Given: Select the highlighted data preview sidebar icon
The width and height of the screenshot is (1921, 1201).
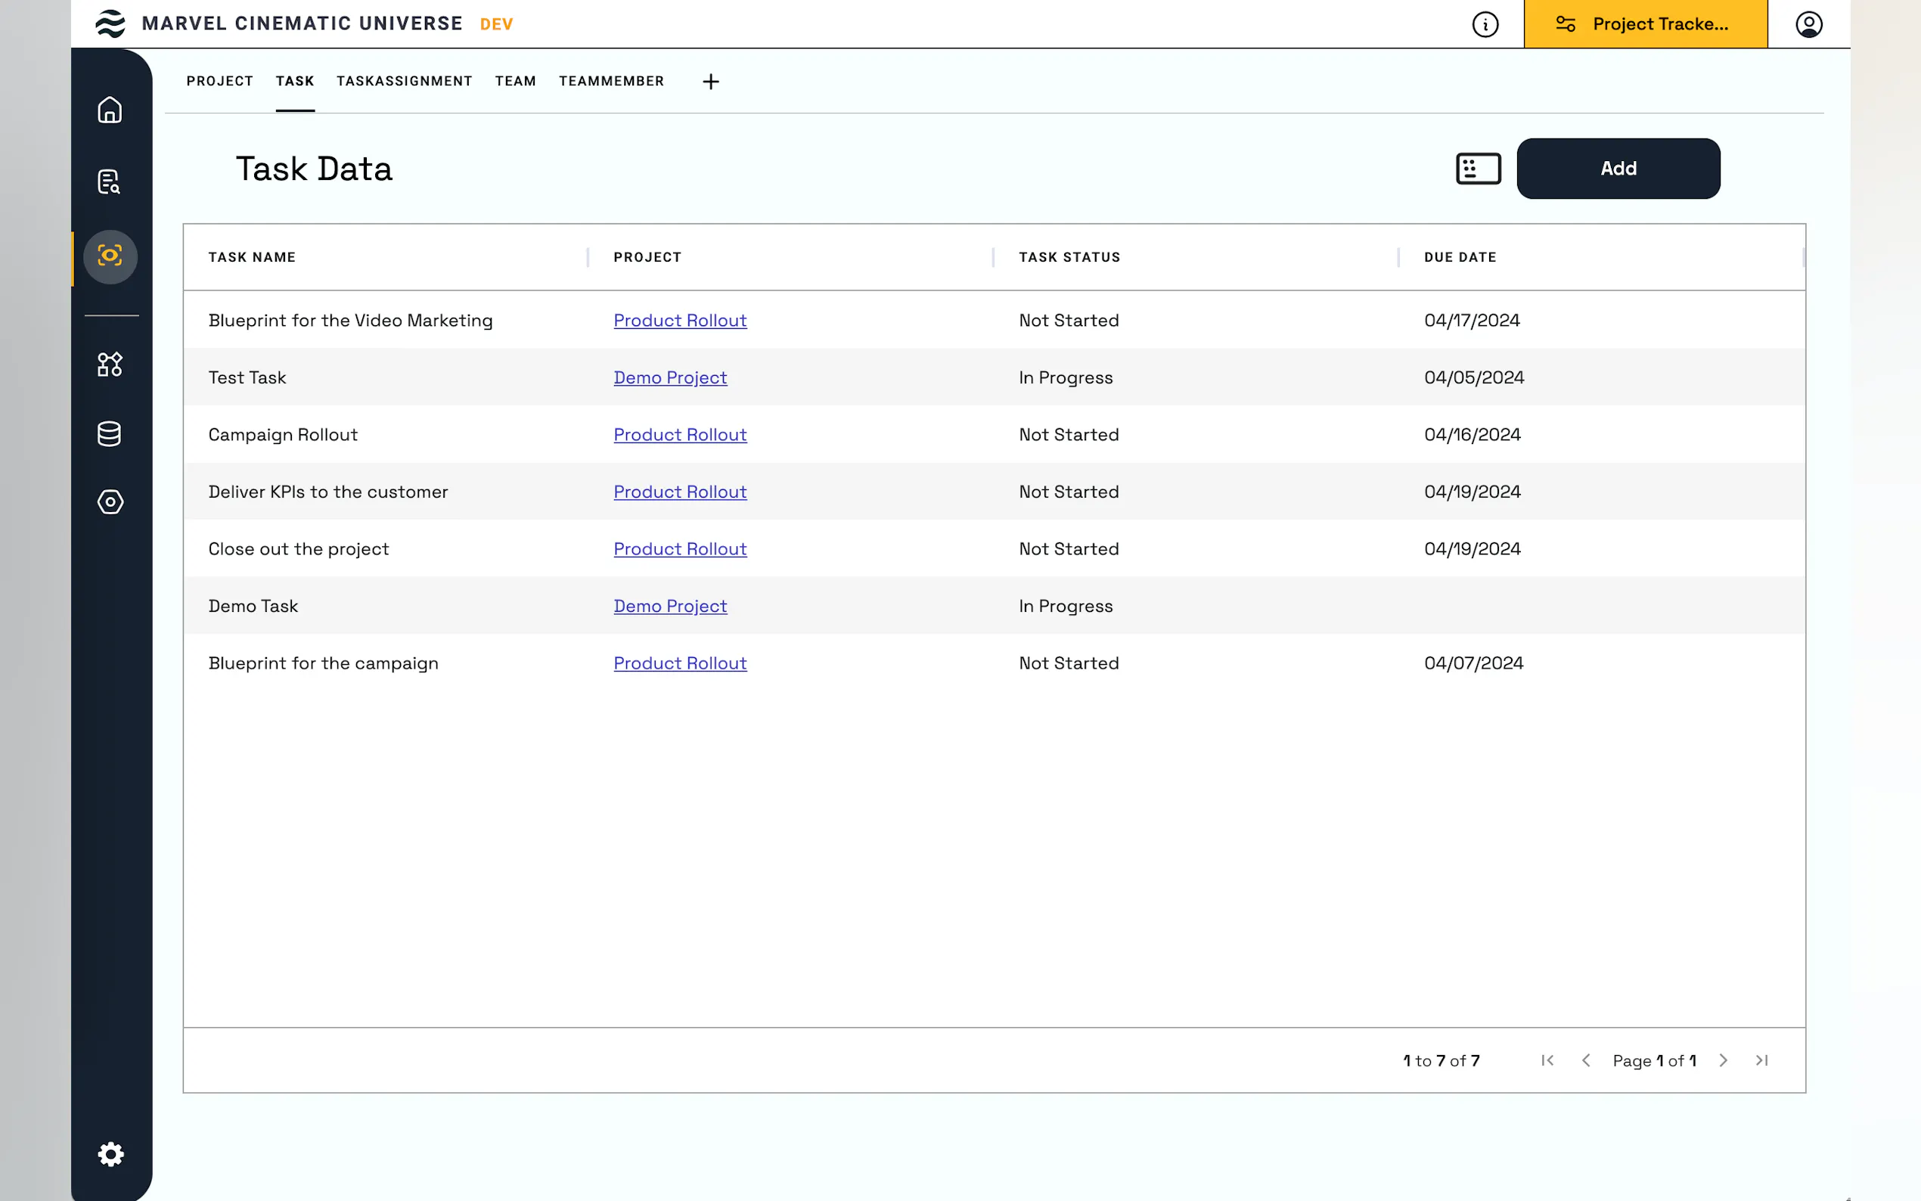Looking at the screenshot, I should point(110,256).
